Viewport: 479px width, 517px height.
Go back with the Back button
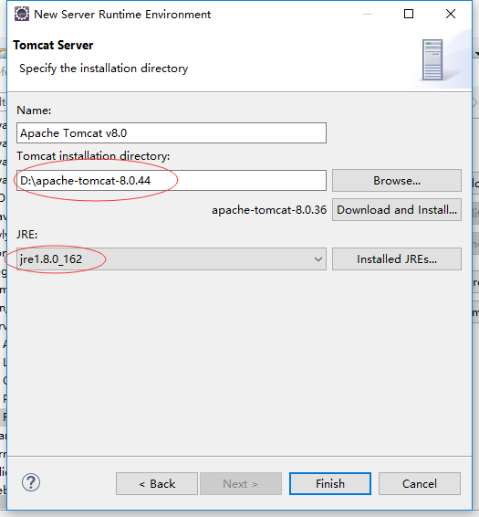[157, 483]
